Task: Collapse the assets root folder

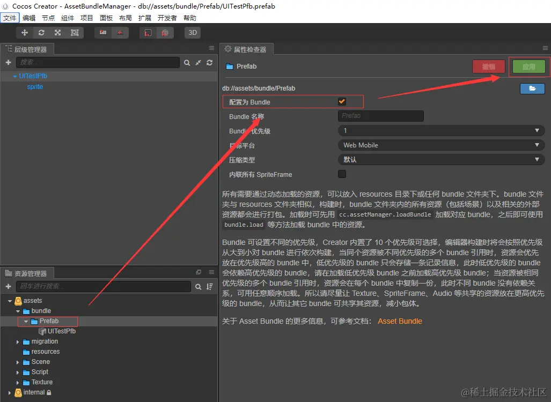Action: pyautogui.click(x=10, y=301)
